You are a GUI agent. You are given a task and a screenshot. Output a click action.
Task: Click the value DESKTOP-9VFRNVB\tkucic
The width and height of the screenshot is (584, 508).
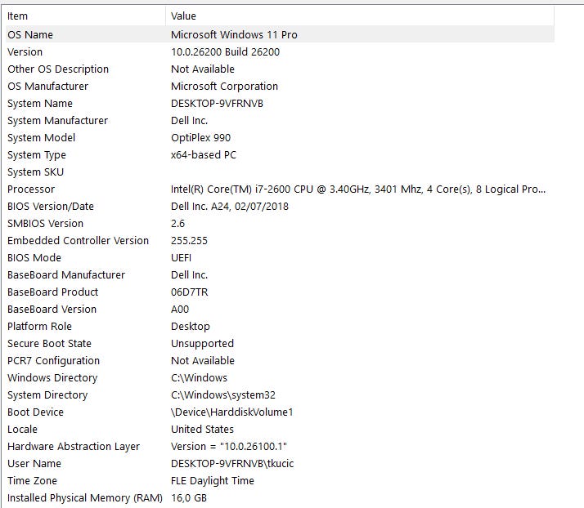[x=232, y=463]
